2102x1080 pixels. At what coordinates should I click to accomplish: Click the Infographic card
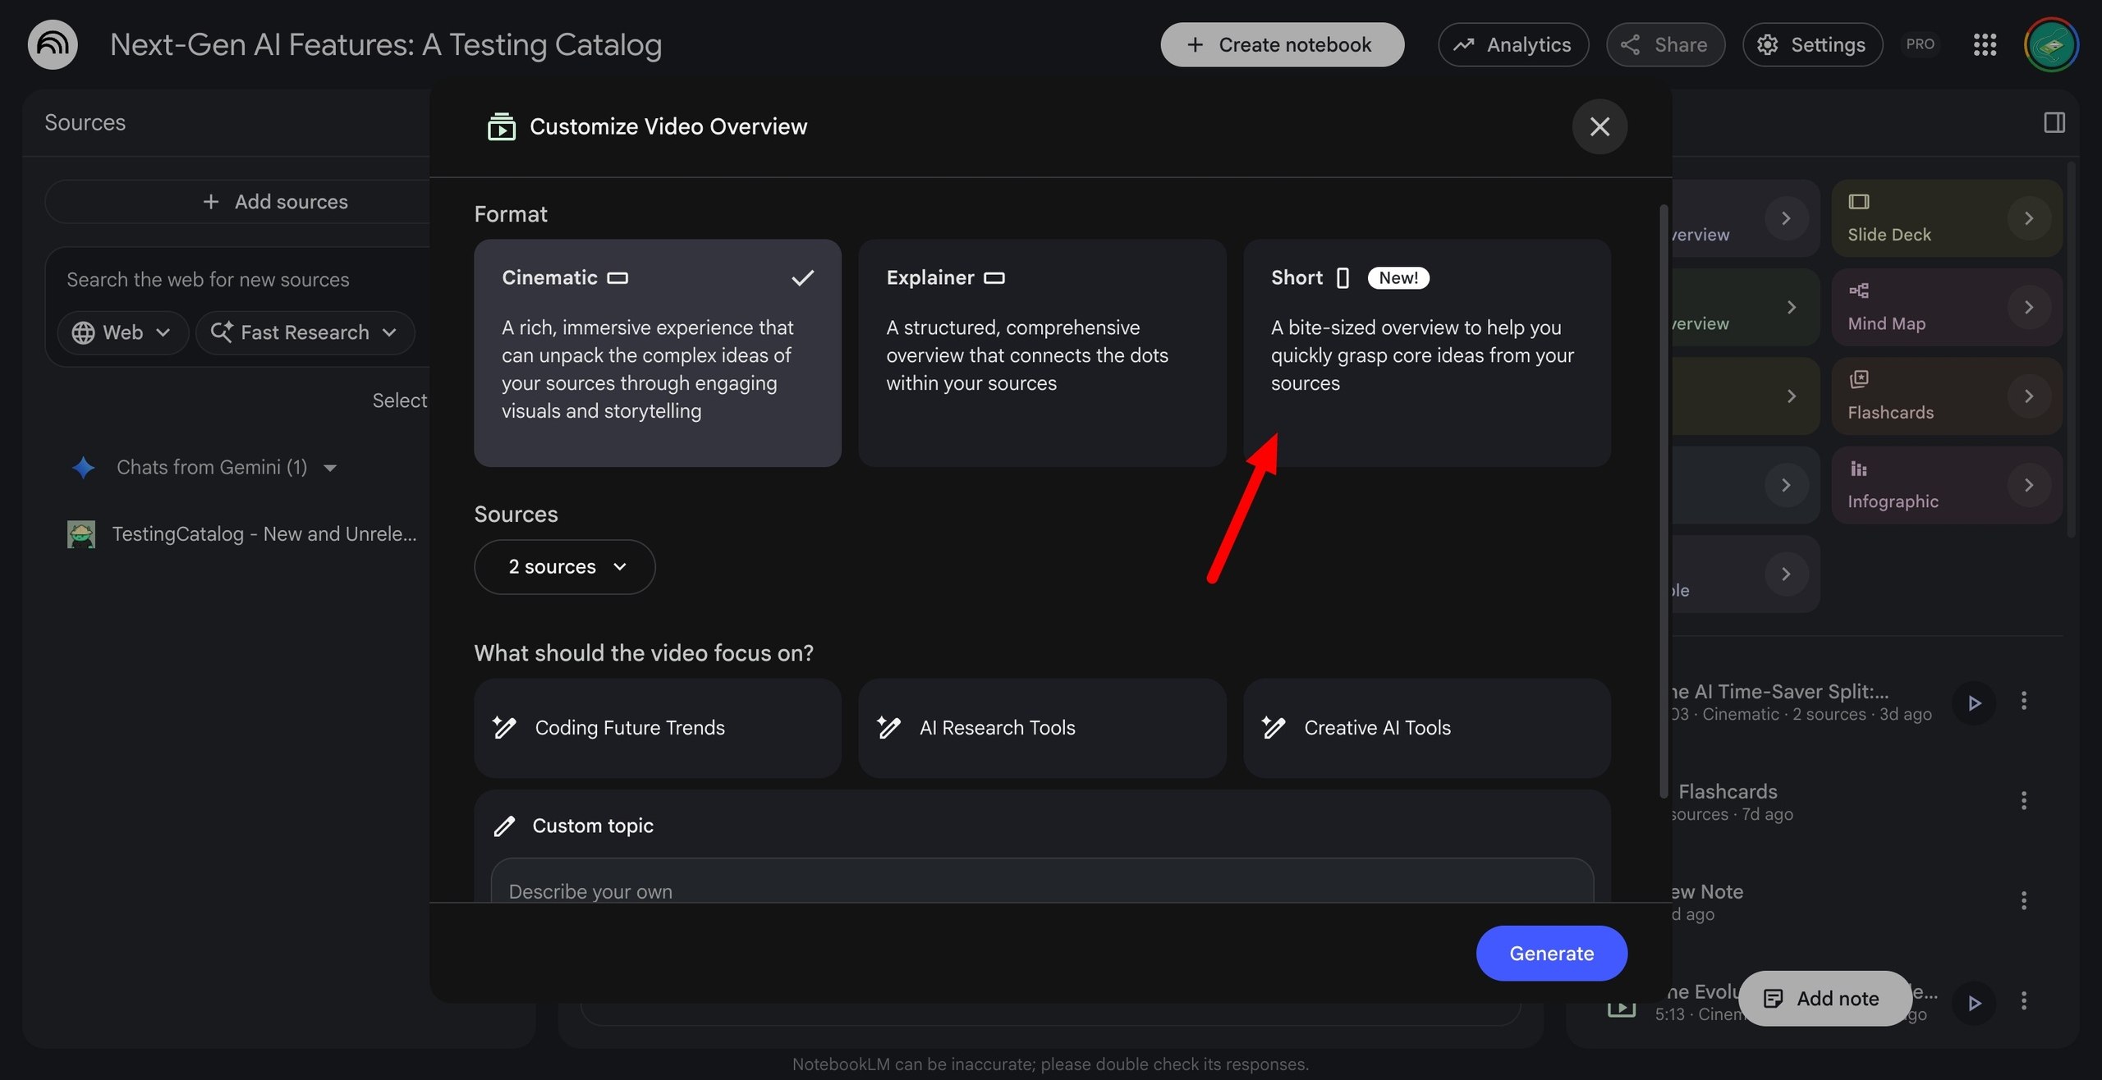(x=1947, y=485)
